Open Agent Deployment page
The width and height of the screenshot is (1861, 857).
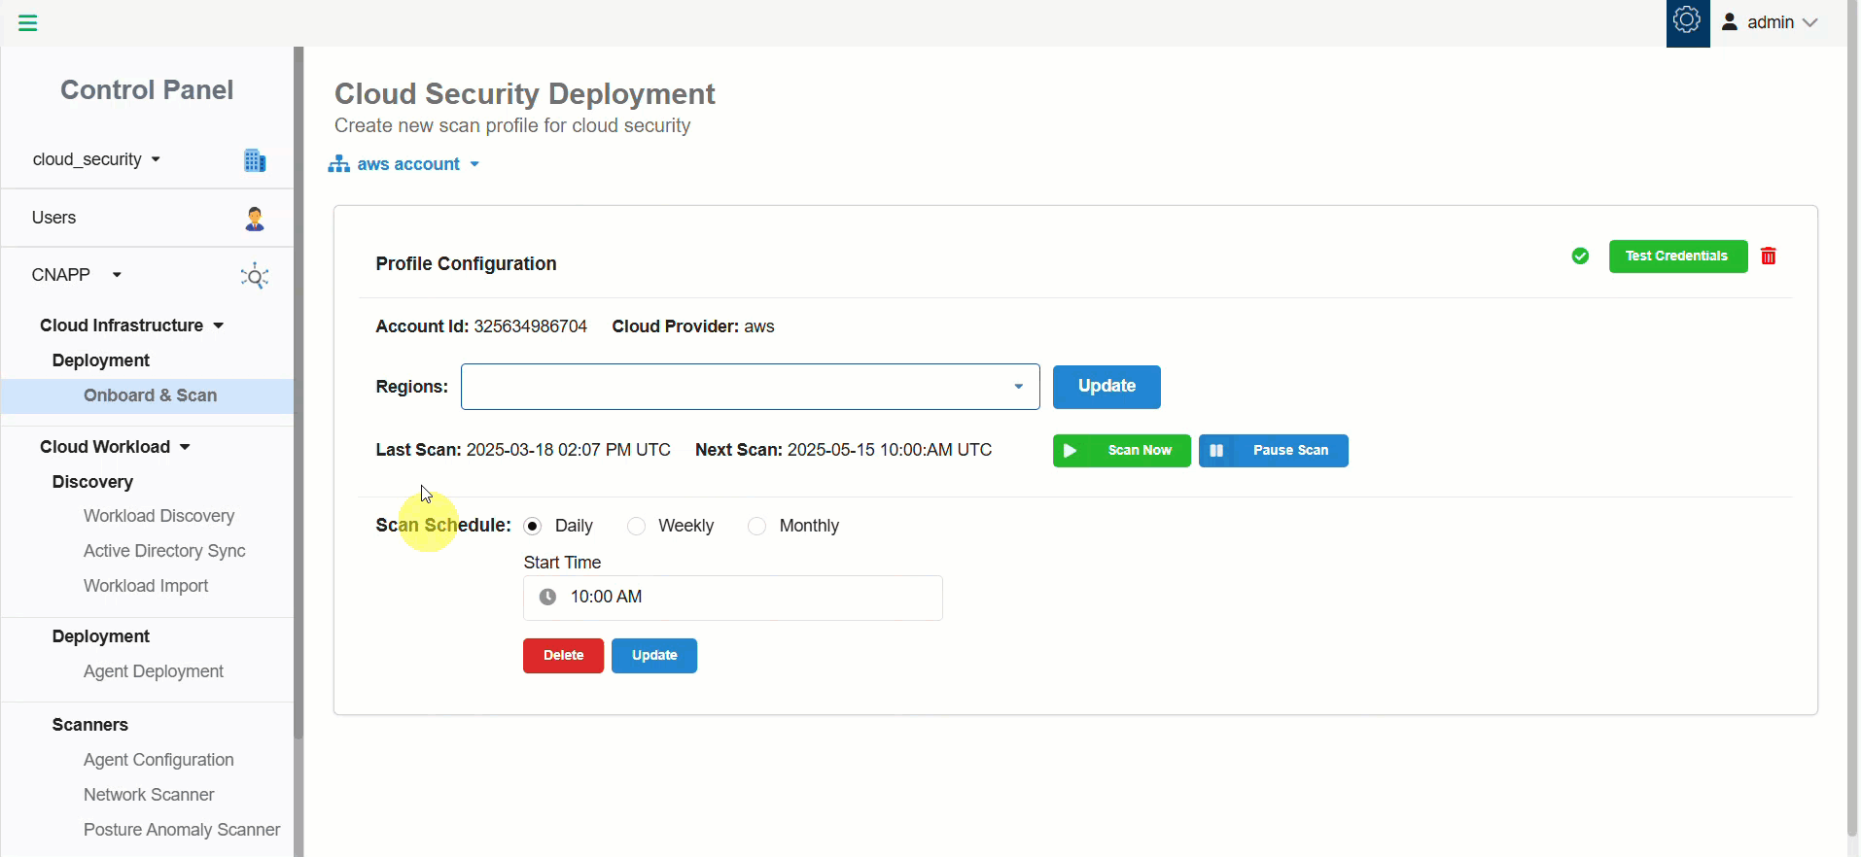point(154,671)
